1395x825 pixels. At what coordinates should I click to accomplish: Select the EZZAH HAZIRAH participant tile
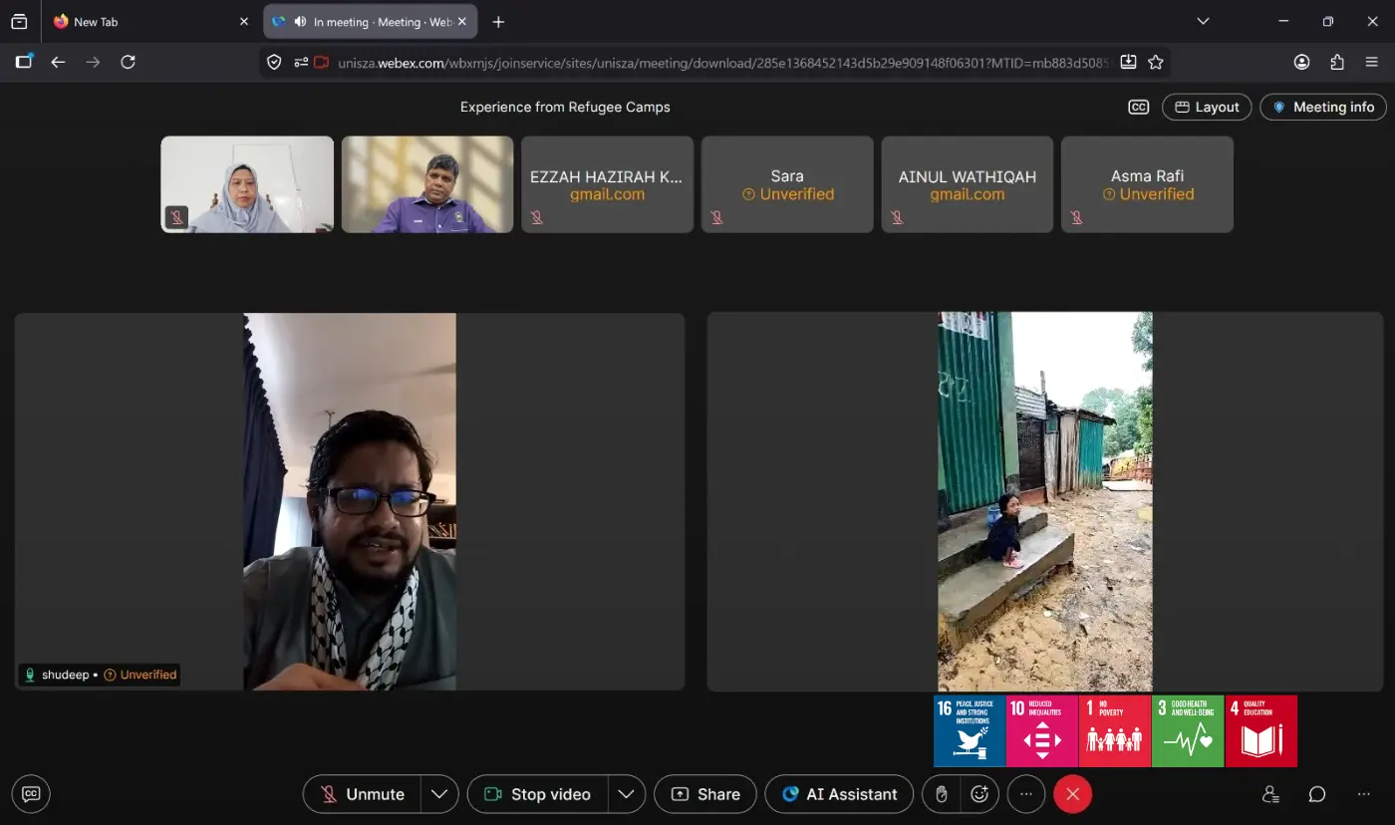[607, 184]
